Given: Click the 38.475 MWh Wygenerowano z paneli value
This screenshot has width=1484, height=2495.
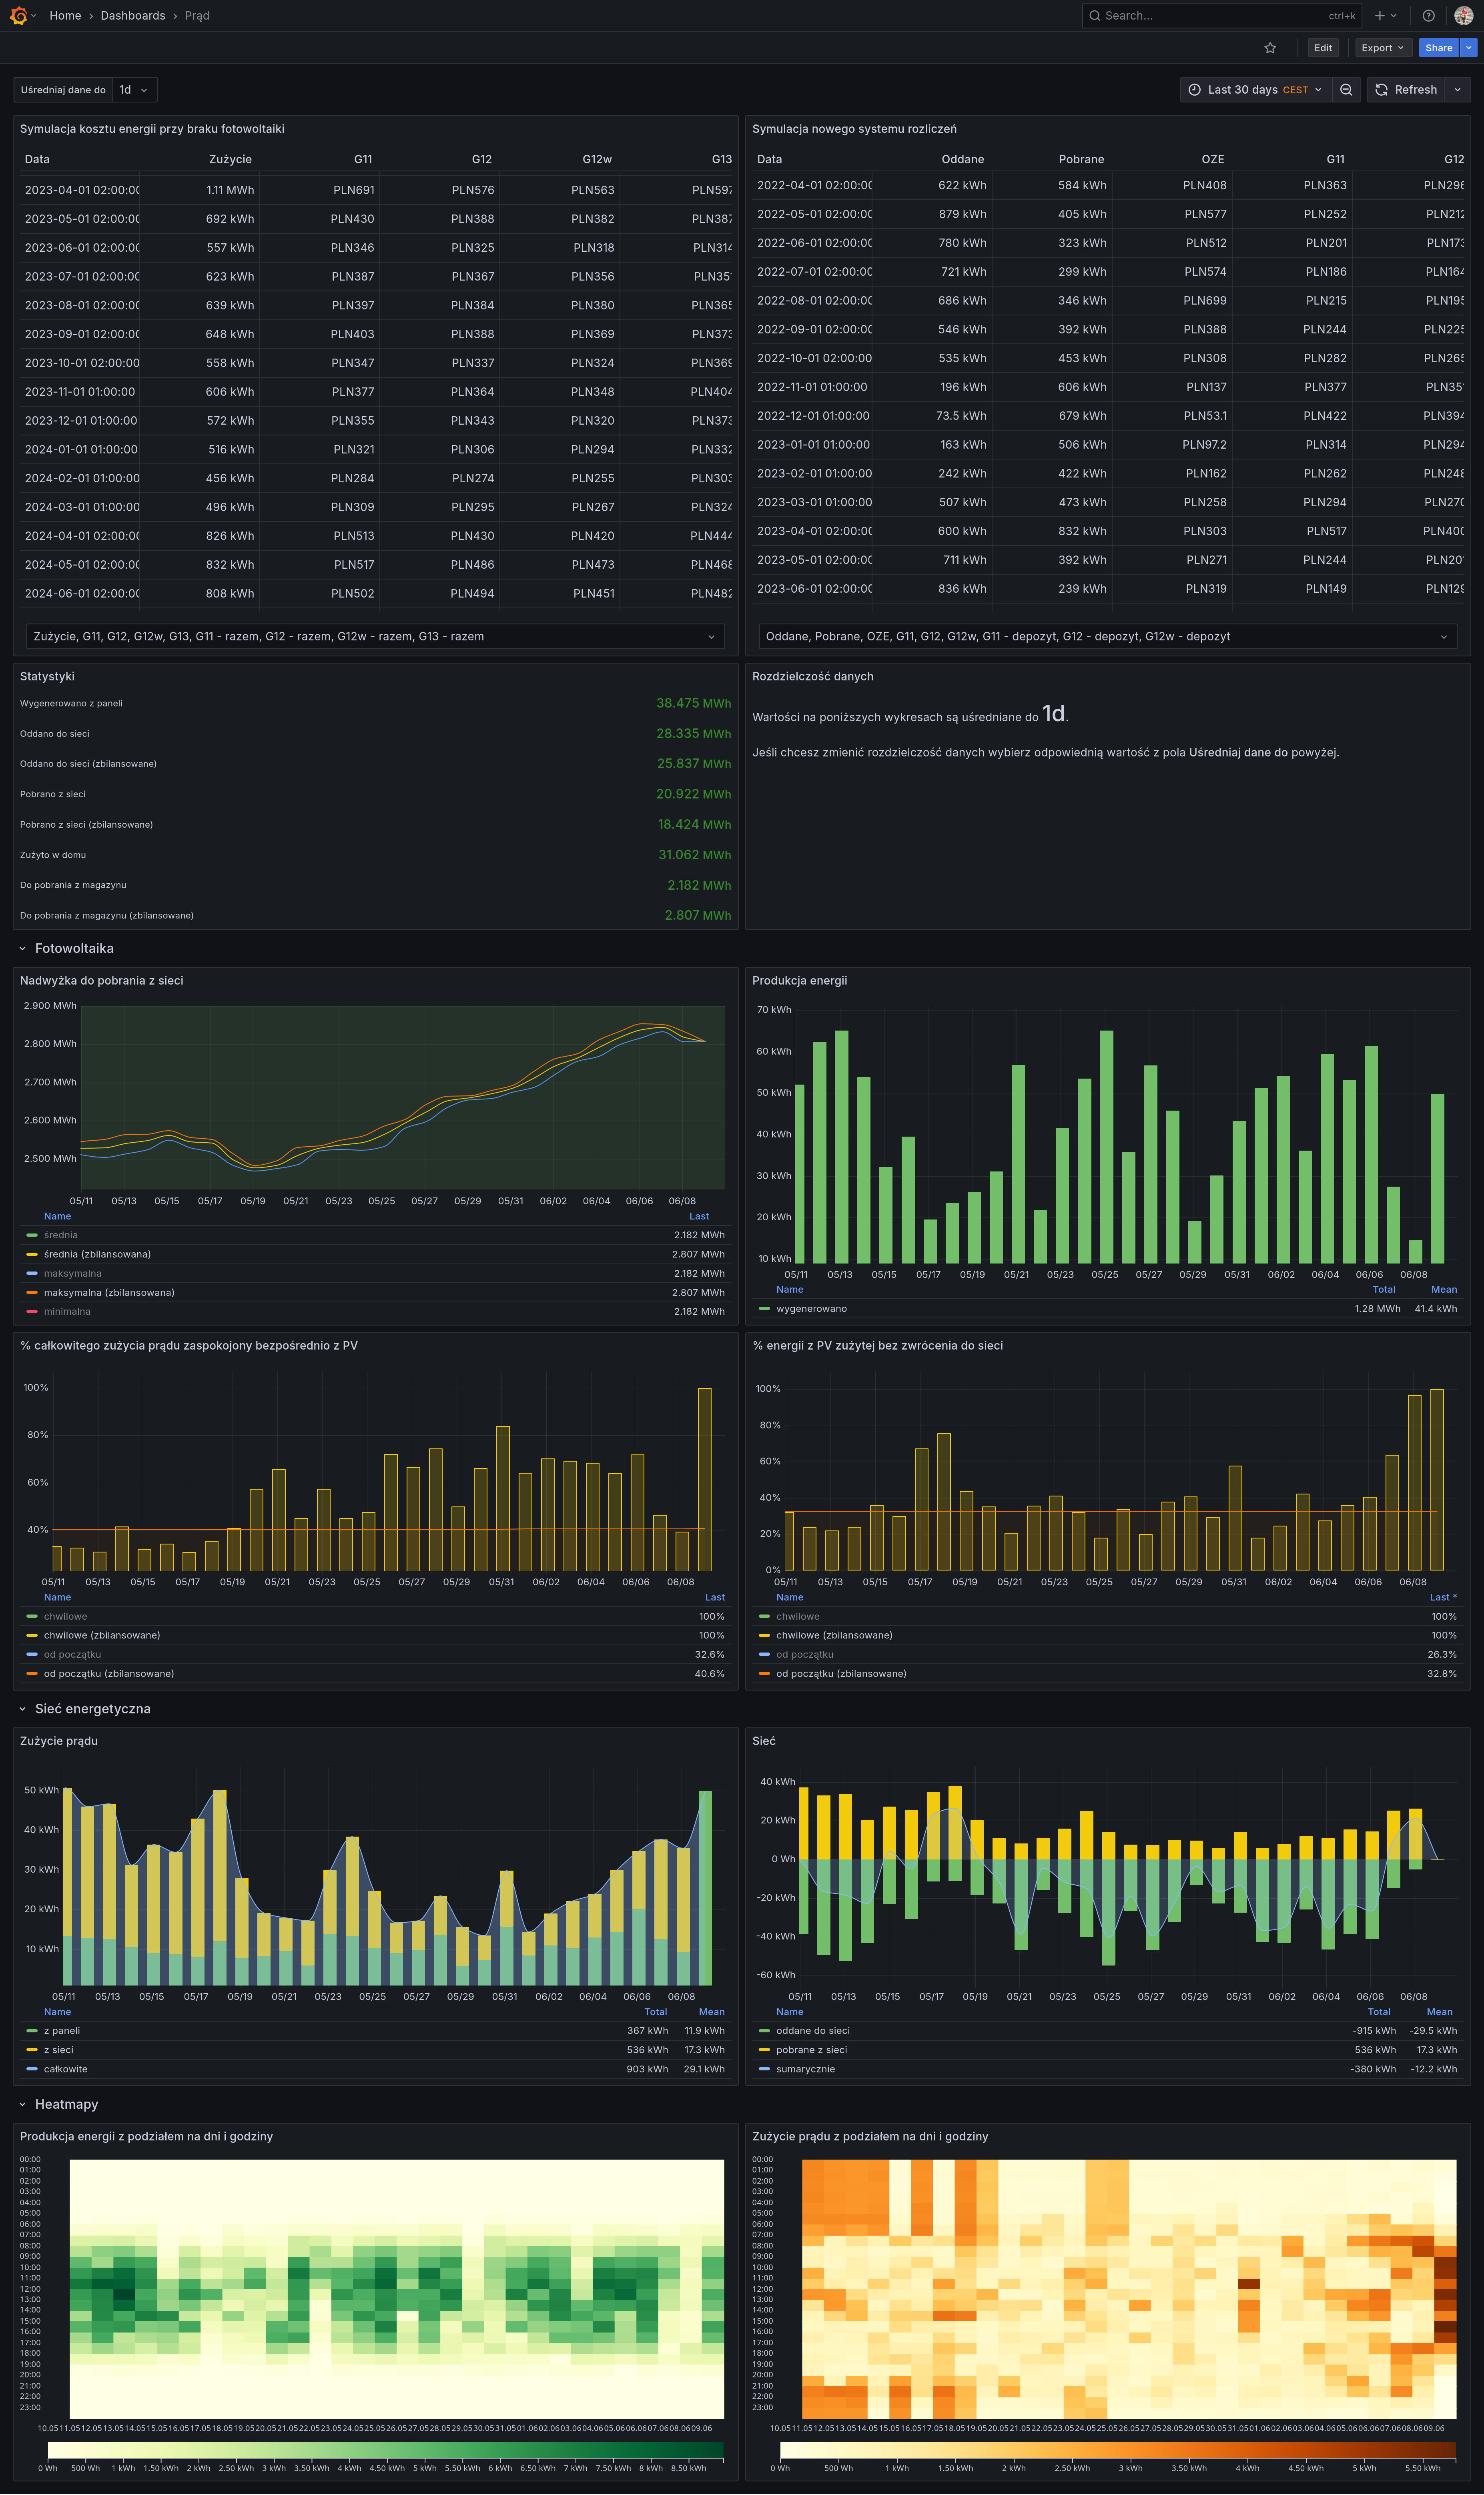Looking at the screenshot, I should click(693, 703).
